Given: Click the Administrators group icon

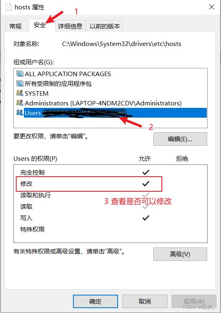Looking at the screenshot, I should [x=20, y=103].
